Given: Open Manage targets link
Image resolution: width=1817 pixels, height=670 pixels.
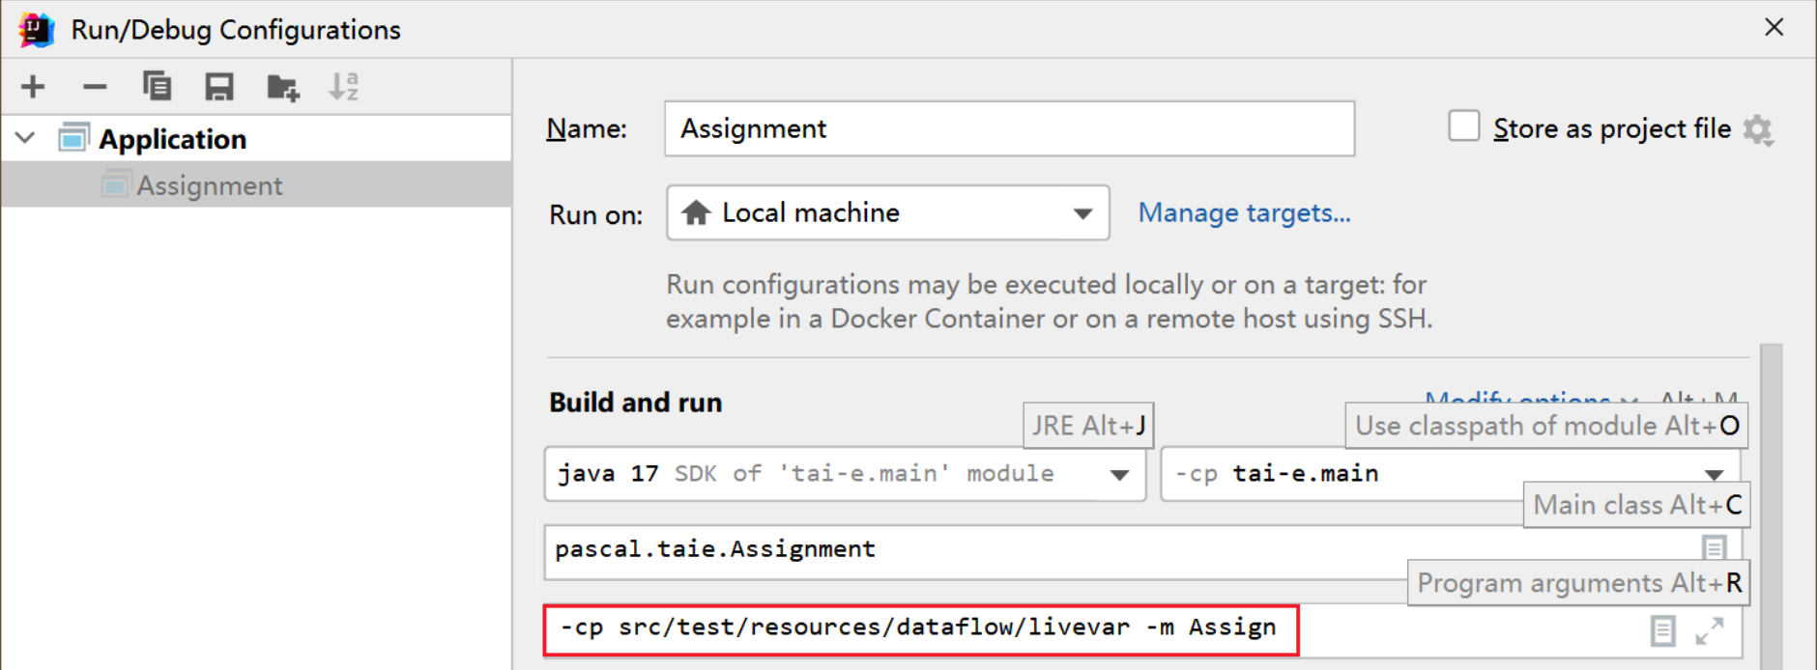Looking at the screenshot, I should pyautogui.click(x=1244, y=212).
